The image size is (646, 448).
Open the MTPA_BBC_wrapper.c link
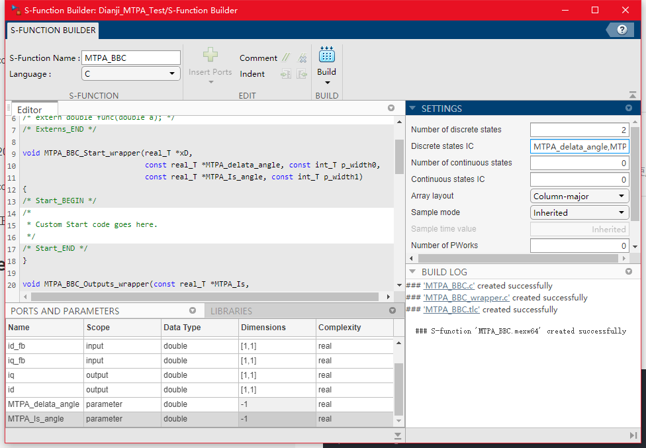click(467, 298)
